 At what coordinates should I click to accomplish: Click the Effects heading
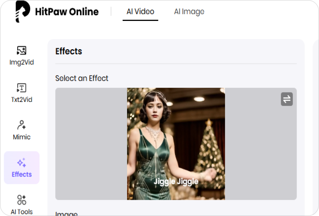tap(69, 51)
